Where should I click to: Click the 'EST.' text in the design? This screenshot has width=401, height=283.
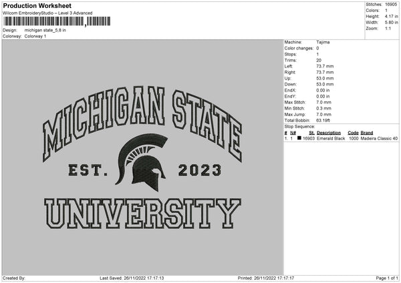click(88, 171)
